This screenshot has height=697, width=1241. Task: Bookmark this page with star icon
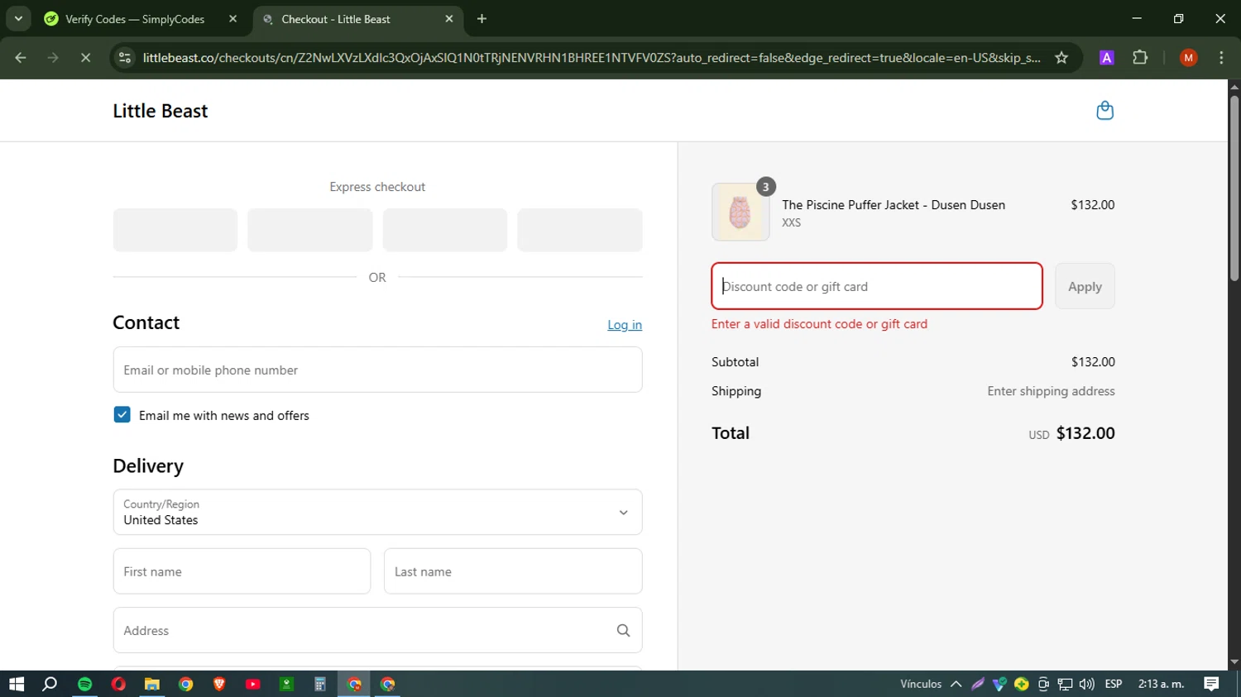click(1061, 58)
